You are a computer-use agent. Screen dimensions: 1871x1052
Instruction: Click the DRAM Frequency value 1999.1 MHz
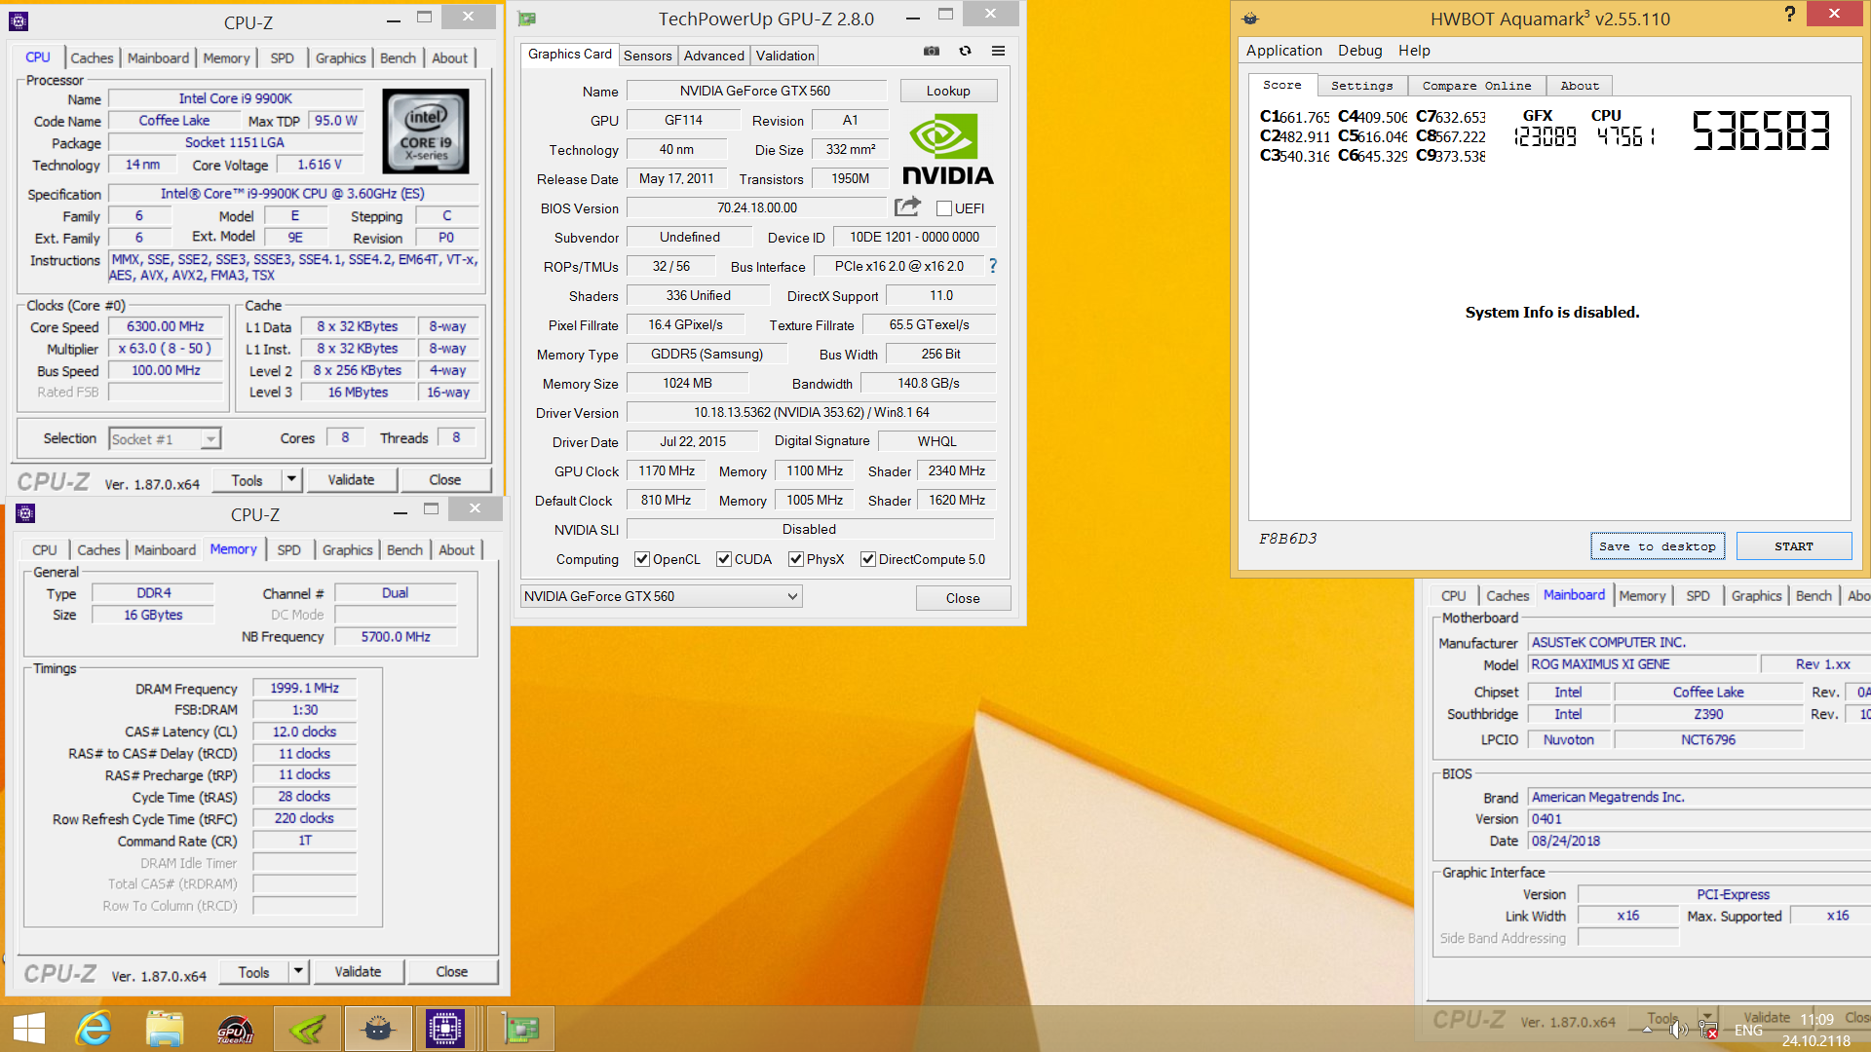tap(304, 688)
